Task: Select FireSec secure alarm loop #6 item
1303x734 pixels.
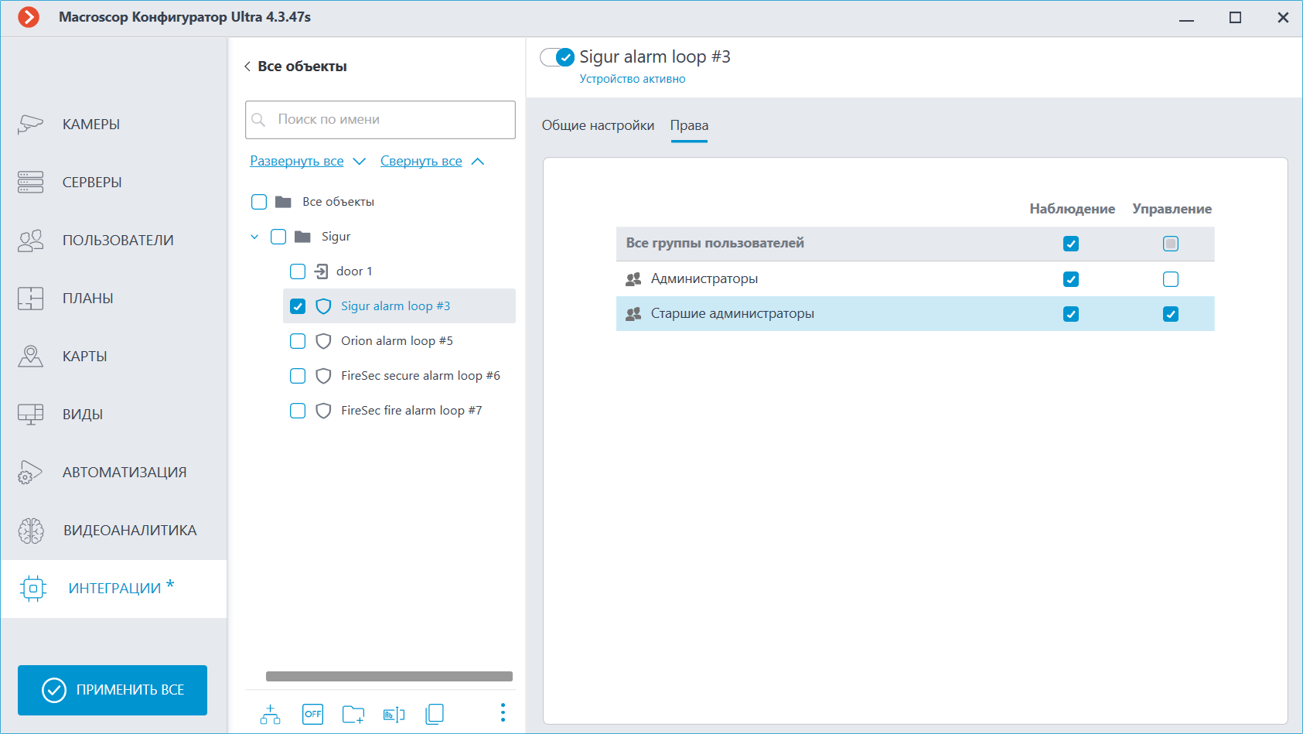Action: [x=421, y=376]
